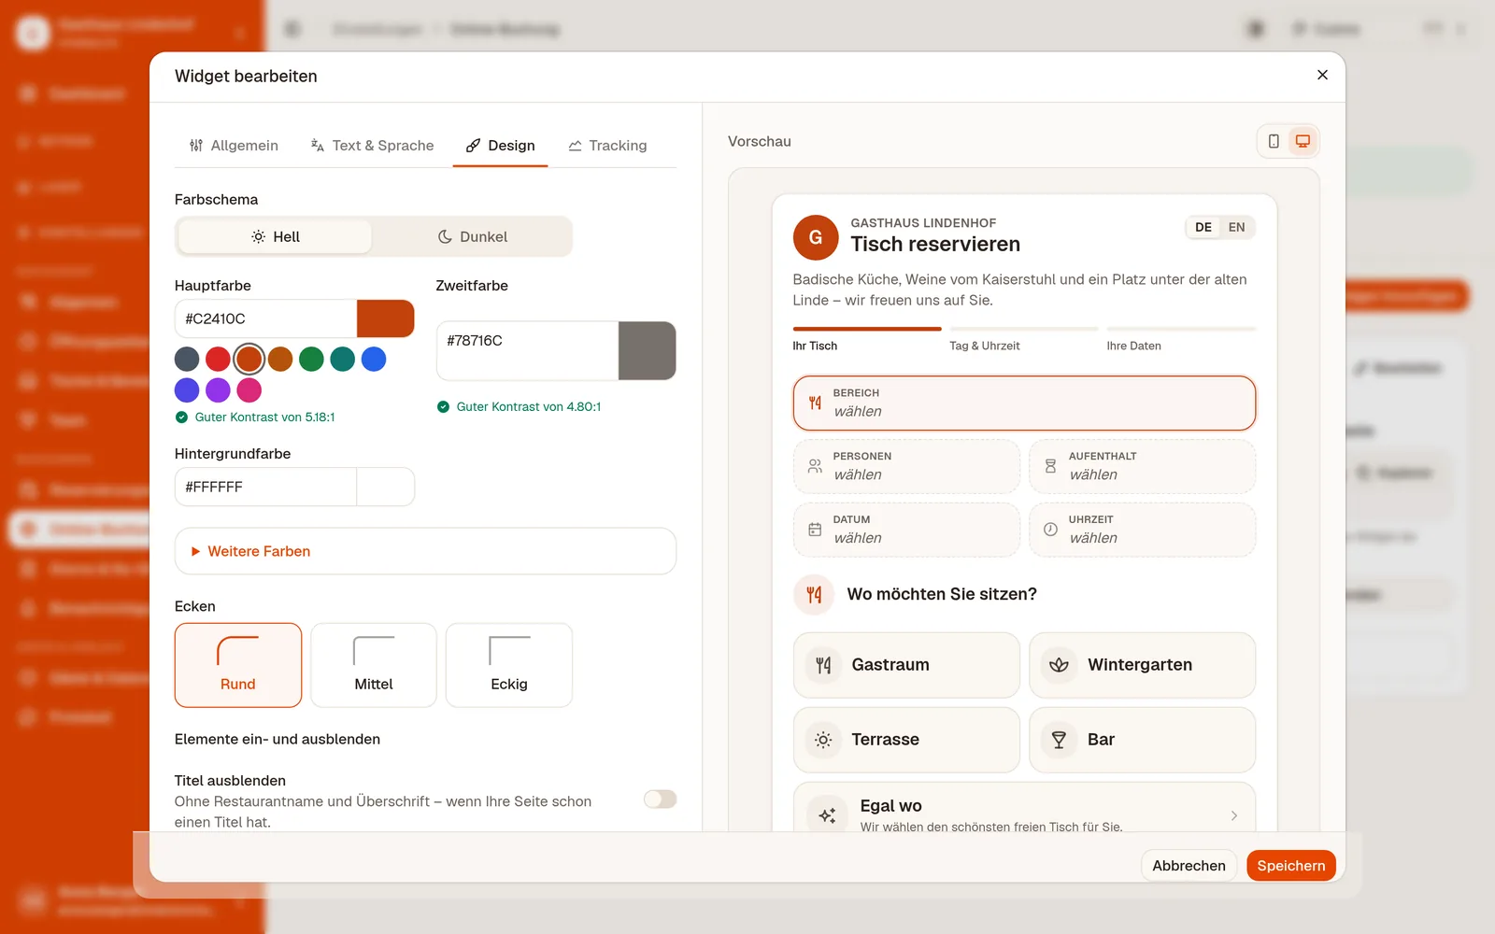1495x934 pixels.
Task: Select the Hell light color scheme
Action: coord(275,236)
